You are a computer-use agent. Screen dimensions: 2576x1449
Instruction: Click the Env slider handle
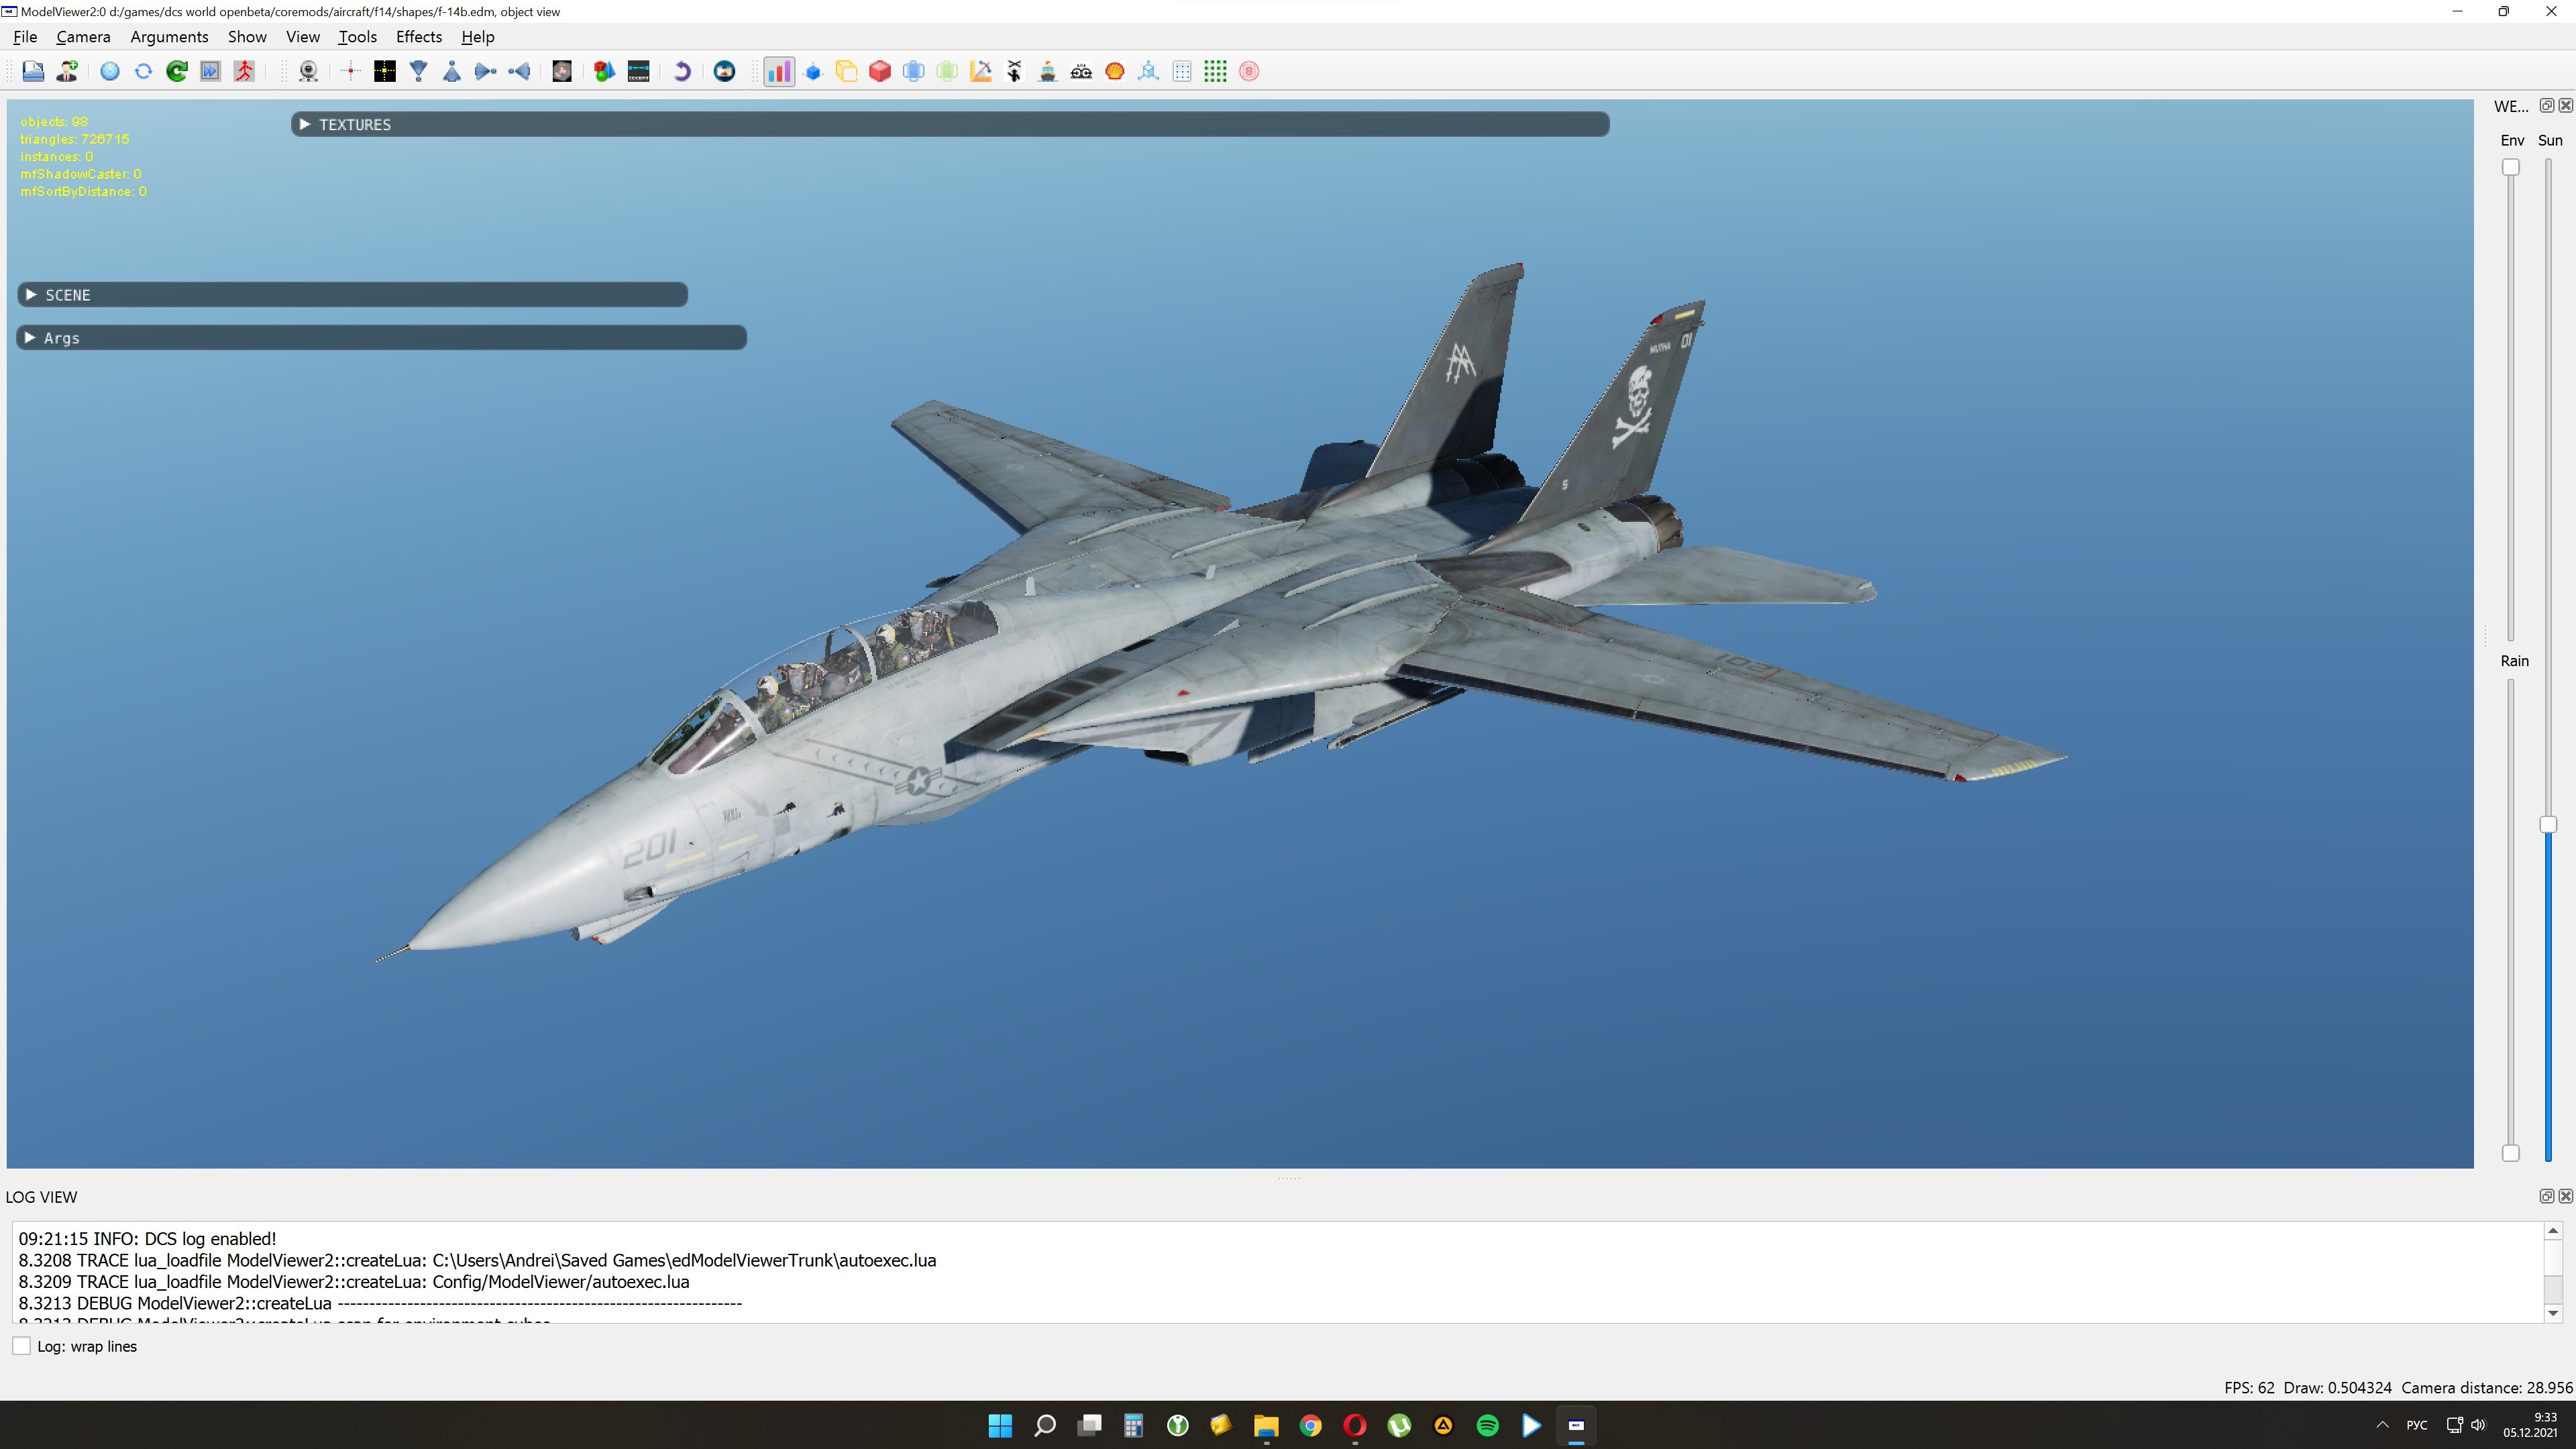click(x=2511, y=167)
